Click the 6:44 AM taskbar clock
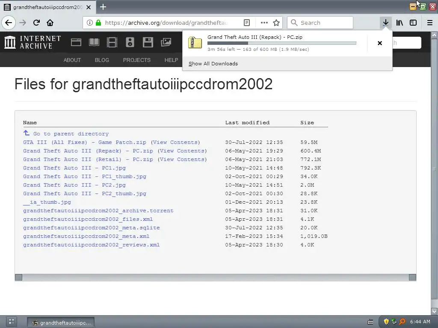438x328 pixels. [420, 322]
